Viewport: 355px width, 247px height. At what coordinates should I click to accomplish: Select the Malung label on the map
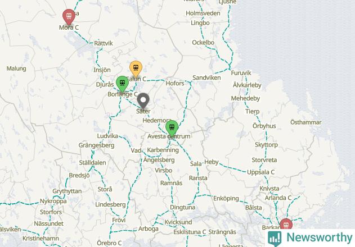click(16, 68)
